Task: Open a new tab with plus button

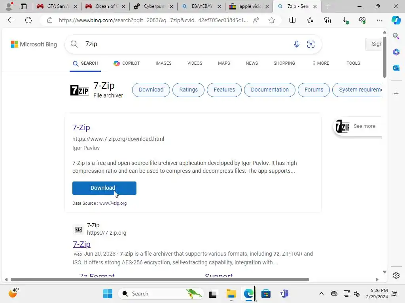Action: [328, 6]
